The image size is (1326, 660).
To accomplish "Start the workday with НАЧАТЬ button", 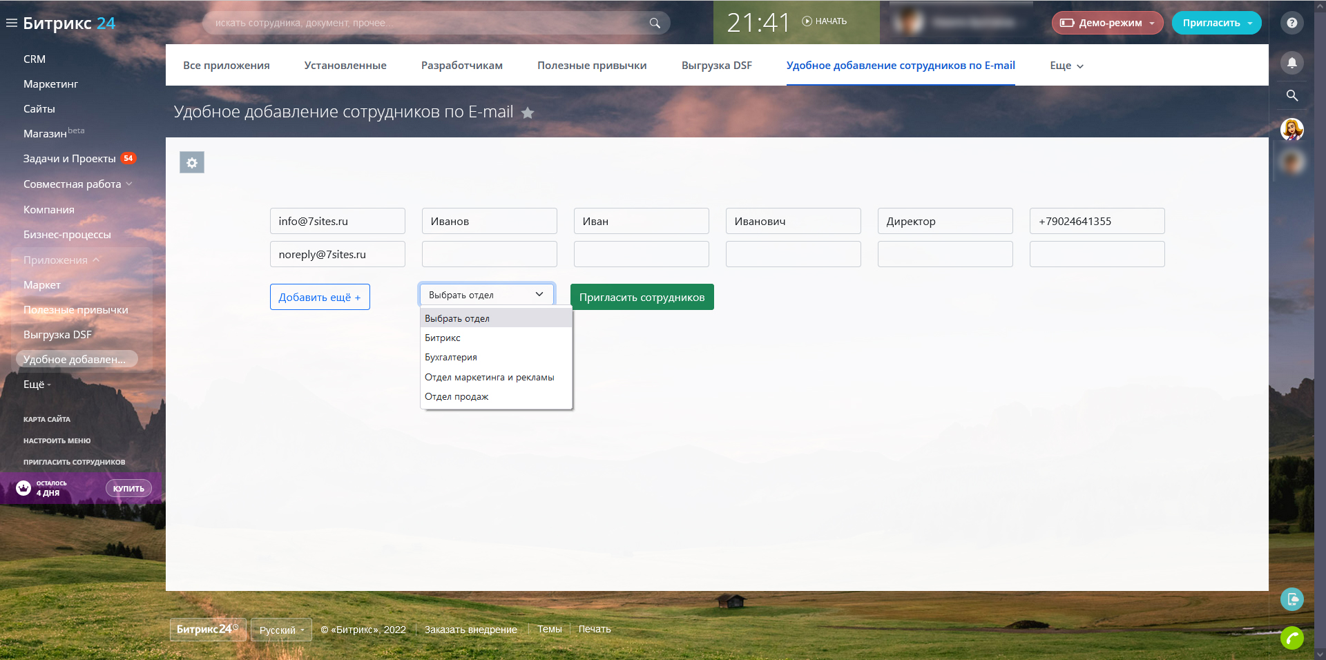I will pos(825,21).
